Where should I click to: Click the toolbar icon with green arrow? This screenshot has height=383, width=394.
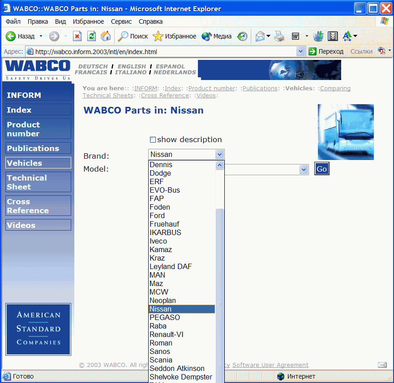tap(318, 36)
